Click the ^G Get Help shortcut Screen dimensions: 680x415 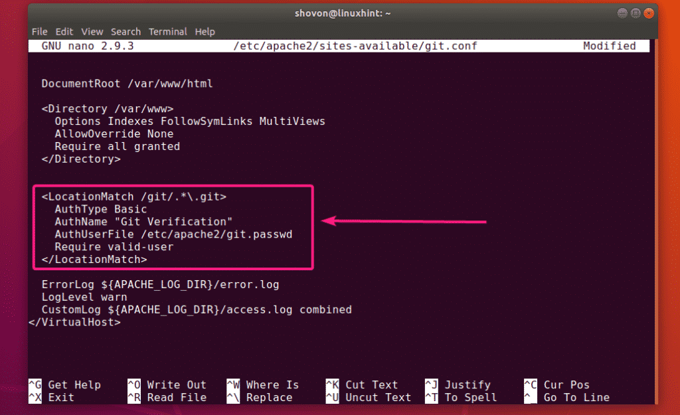click(64, 385)
